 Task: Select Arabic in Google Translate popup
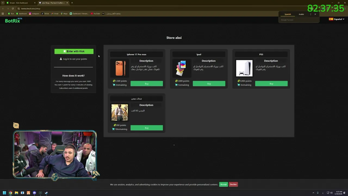pyautogui.click(x=301, y=14)
